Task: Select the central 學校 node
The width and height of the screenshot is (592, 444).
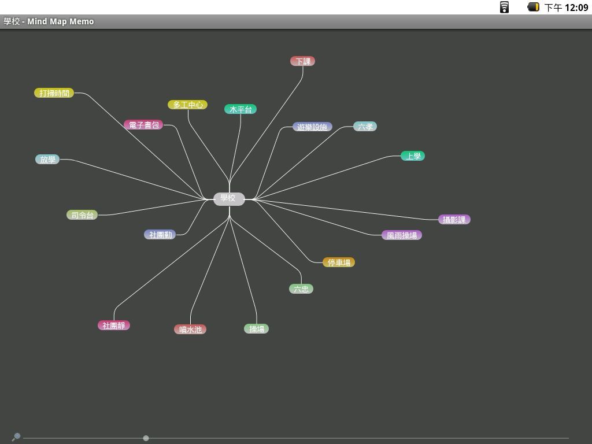Action: (228, 198)
